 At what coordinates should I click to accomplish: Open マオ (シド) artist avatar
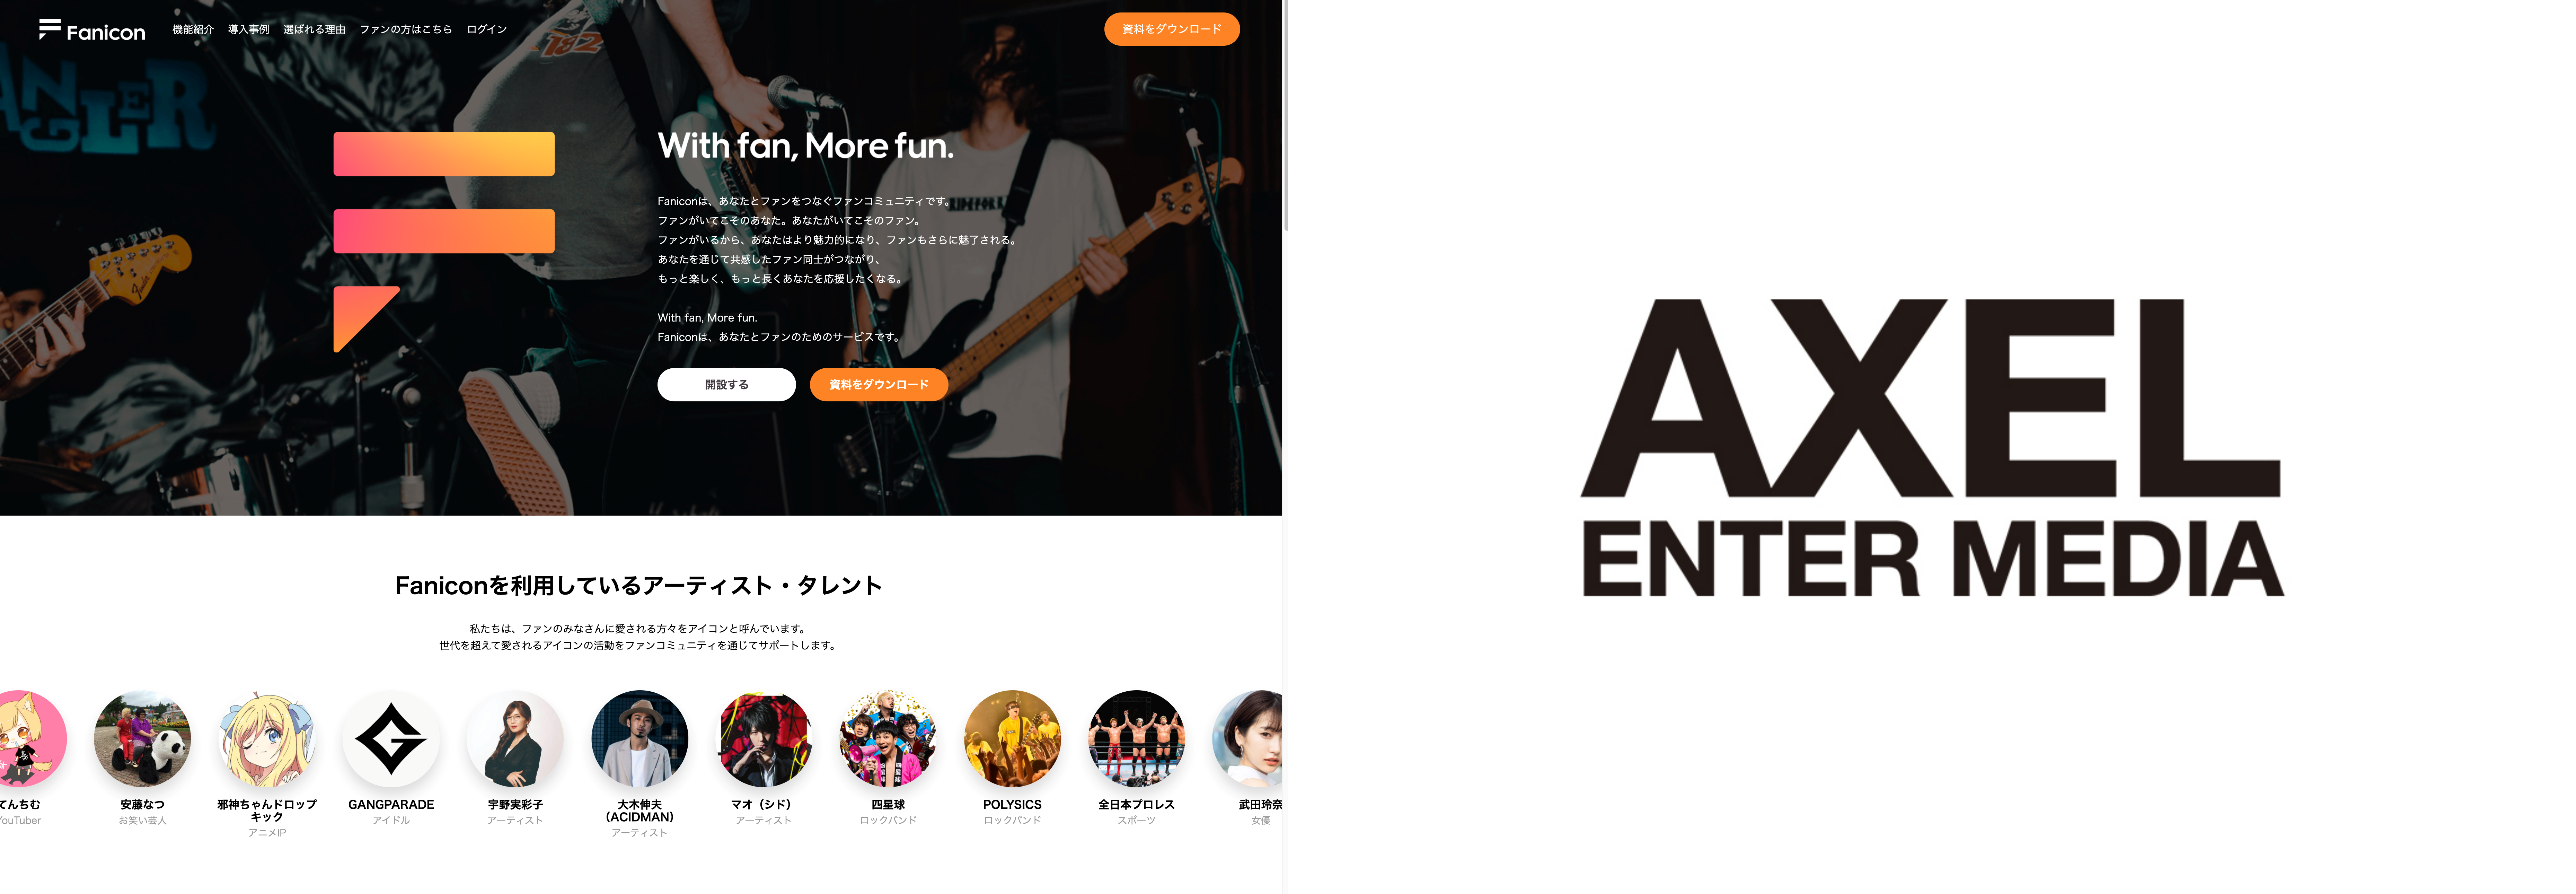(764, 739)
